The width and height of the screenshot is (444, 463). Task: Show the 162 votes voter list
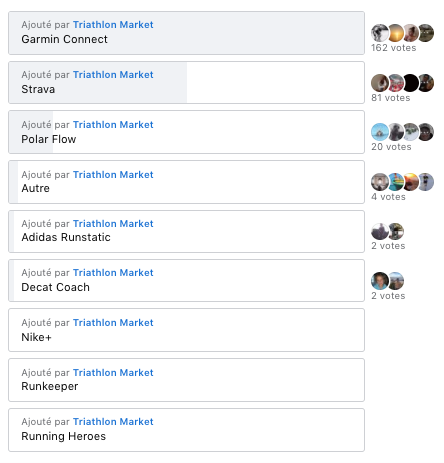pyautogui.click(x=393, y=48)
